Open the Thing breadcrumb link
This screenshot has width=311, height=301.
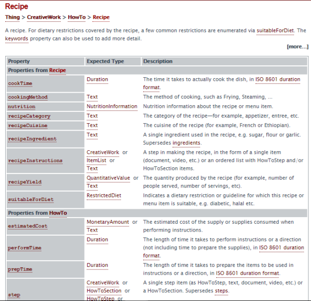pyautogui.click(x=12, y=17)
